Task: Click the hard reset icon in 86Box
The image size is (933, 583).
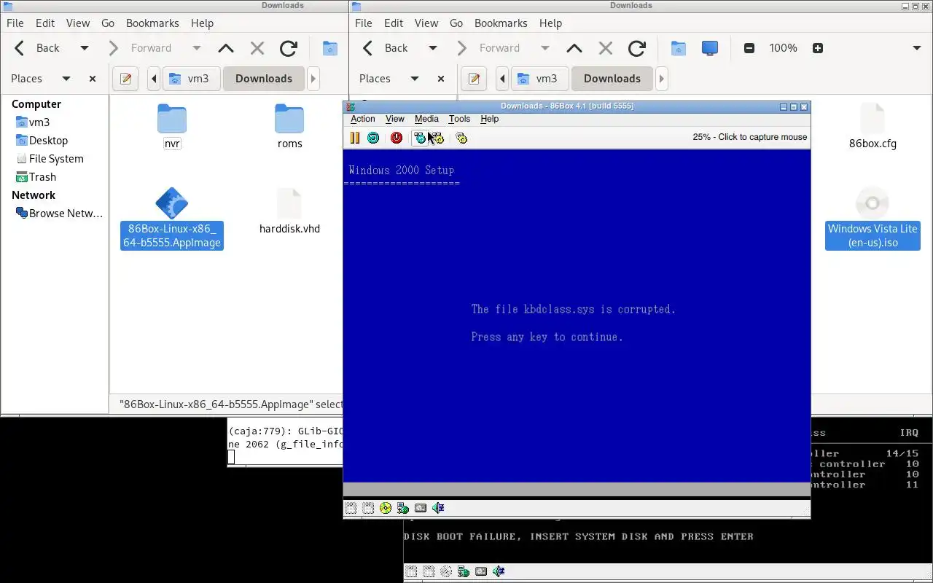Action: pos(373,138)
